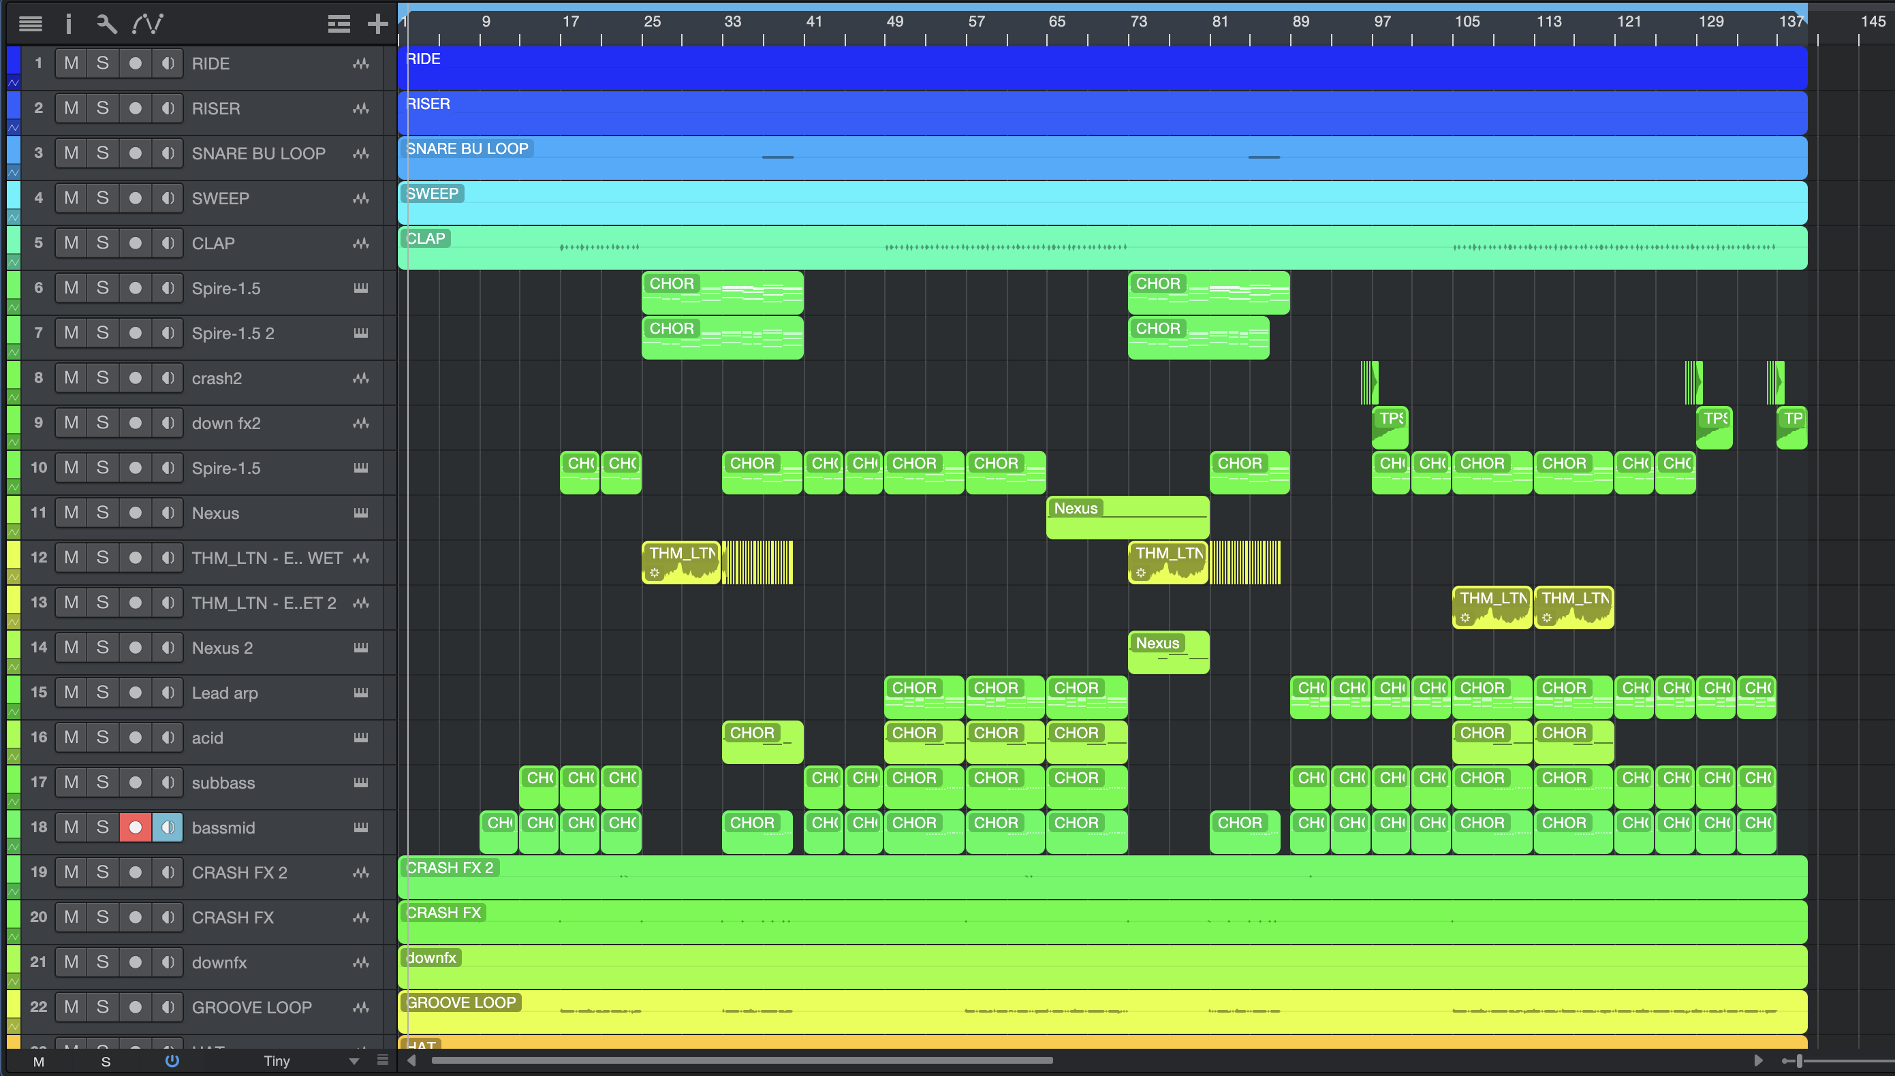Screen dimensions: 1895x1076
Task: Expand automation lane of downfx track
Action: pyautogui.click(x=14, y=981)
